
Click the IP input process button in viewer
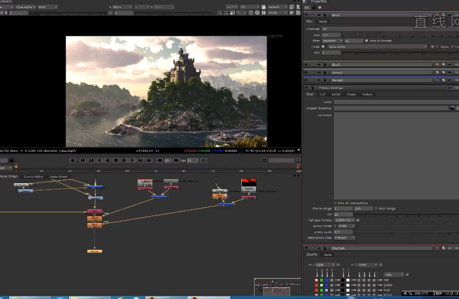292,13
